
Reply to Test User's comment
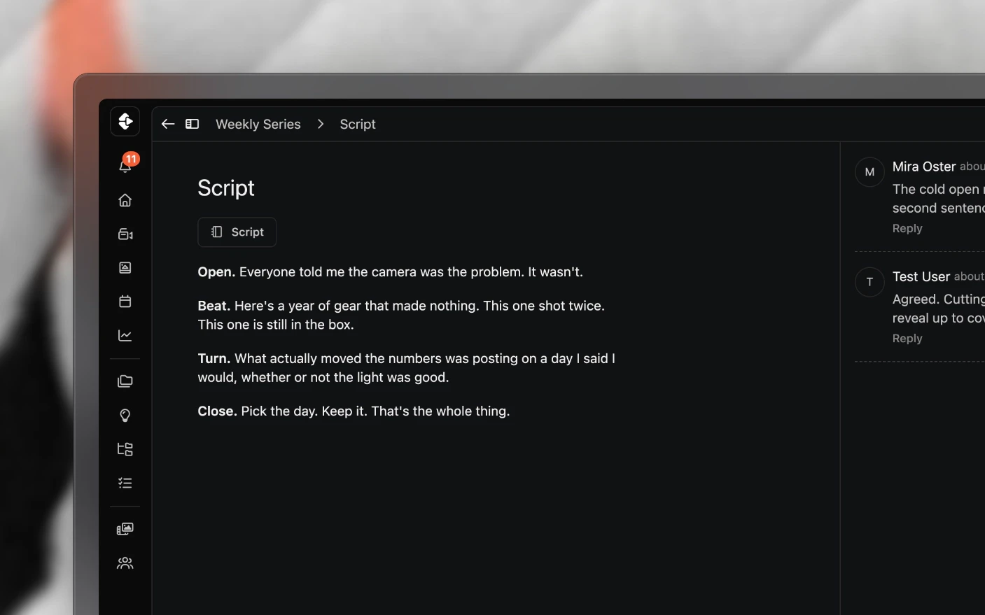tap(907, 338)
